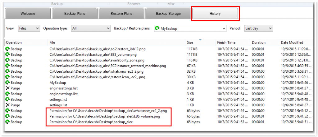Click Purge X icon for settings.list
Screen dimensions: 318x137
7,105
